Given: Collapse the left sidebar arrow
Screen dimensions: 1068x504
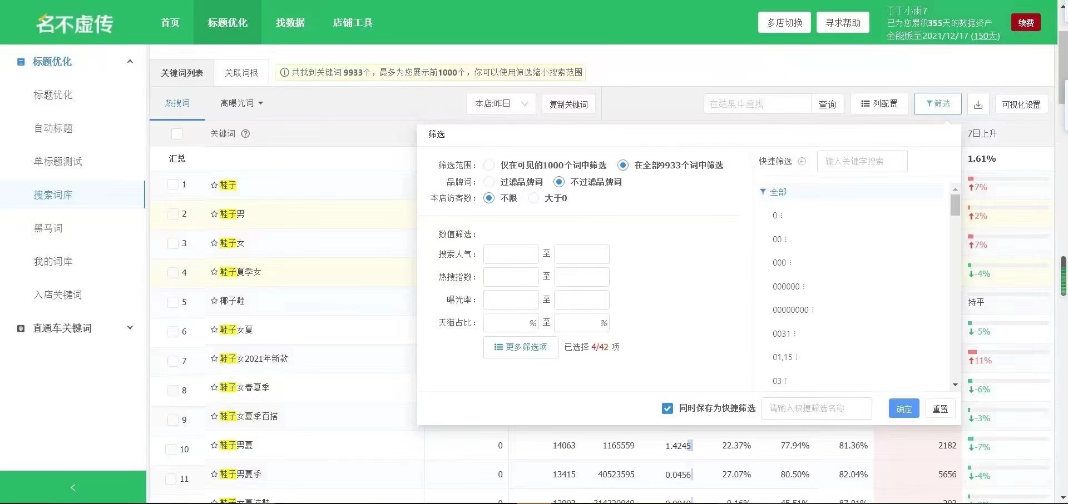Looking at the screenshot, I should pos(73,487).
